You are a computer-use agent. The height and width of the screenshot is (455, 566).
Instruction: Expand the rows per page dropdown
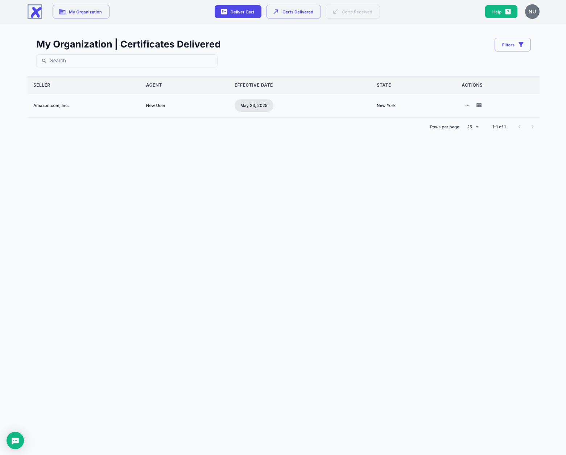pos(473,127)
